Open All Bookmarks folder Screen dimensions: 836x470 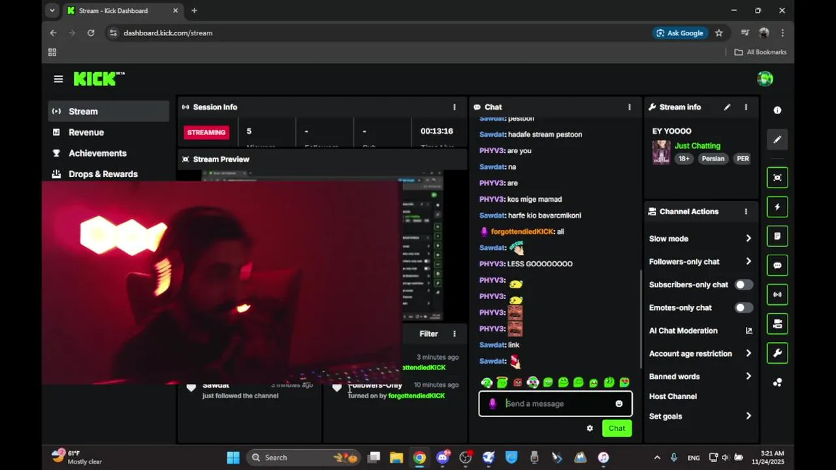(760, 52)
